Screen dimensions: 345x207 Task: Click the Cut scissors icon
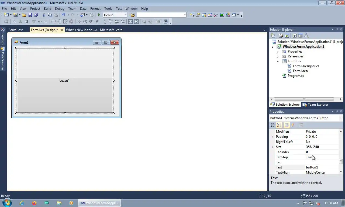click(44, 15)
